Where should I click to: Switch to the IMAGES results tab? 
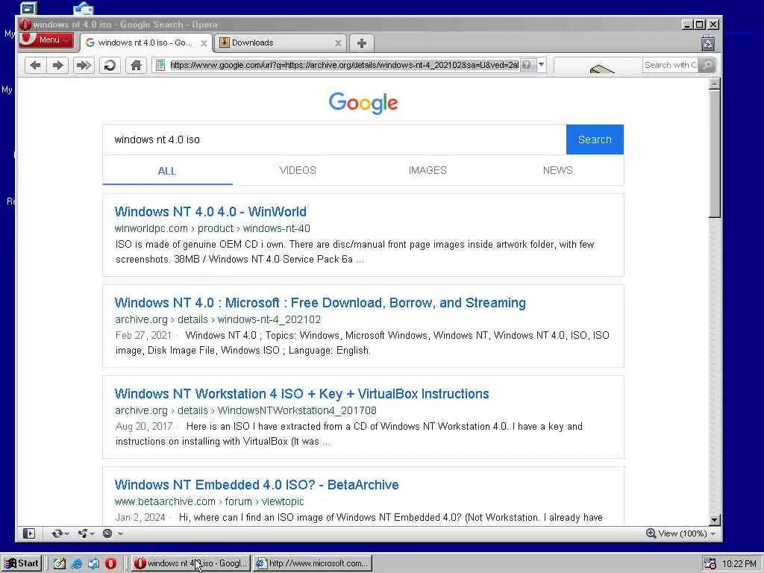click(428, 171)
